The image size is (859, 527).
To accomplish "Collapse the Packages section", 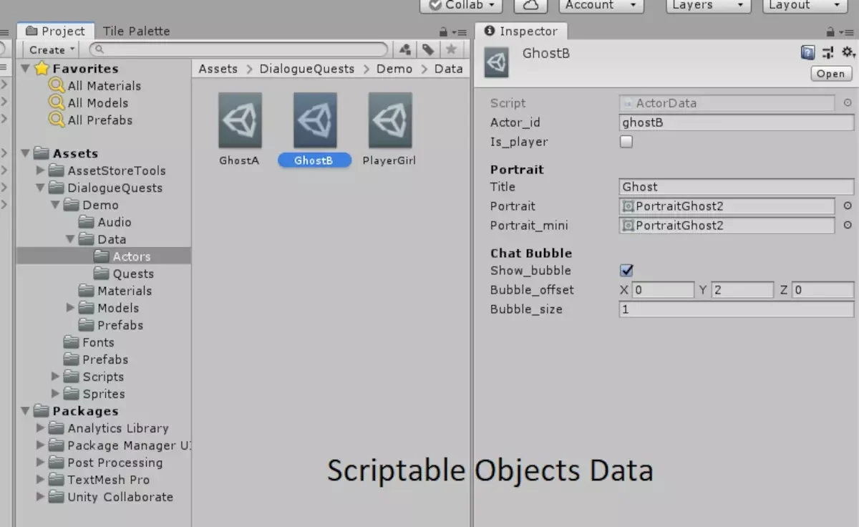I will [26, 412].
